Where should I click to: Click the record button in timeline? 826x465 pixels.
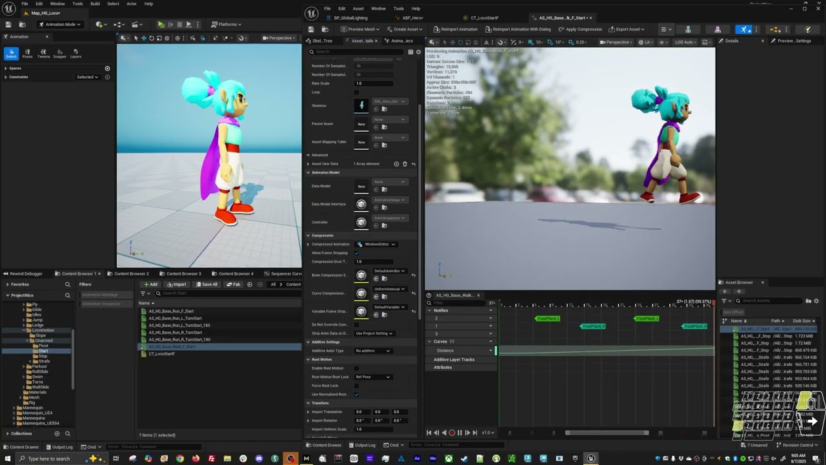click(452, 433)
